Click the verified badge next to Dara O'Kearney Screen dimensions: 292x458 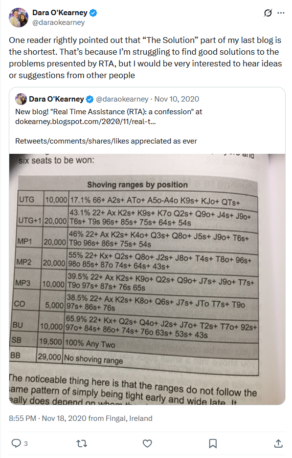tap(93, 13)
